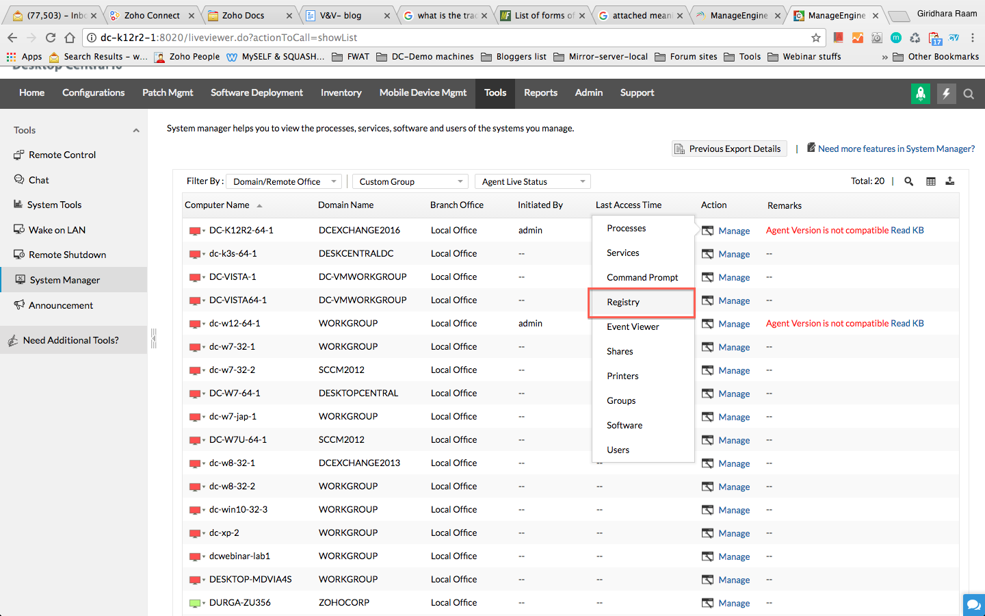This screenshot has width=985, height=616.
Task: Click the bookmark star icon in the address bar
Action: pyautogui.click(x=815, y=38)
